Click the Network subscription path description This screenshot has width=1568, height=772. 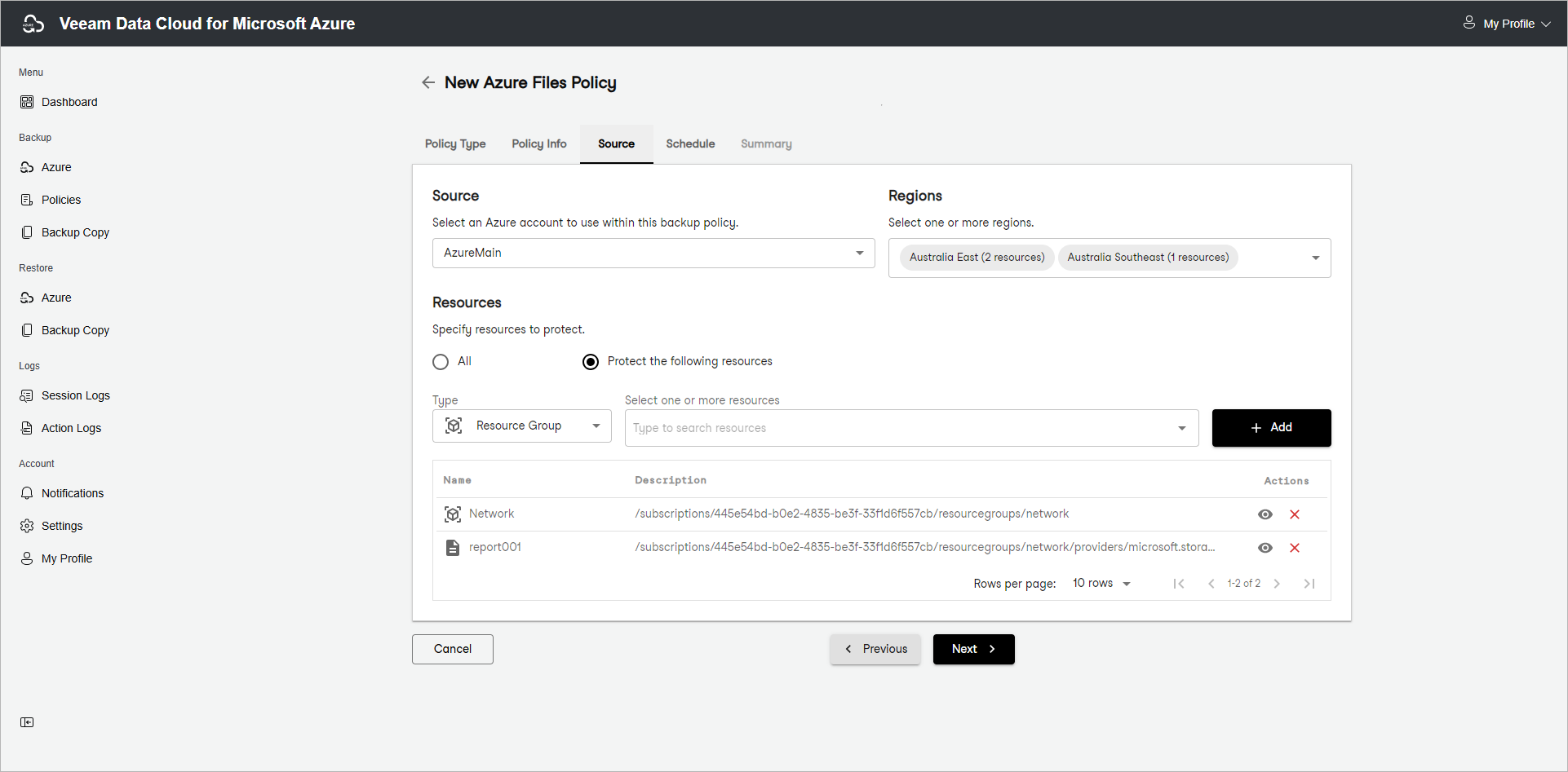click(x=852, y=514)
